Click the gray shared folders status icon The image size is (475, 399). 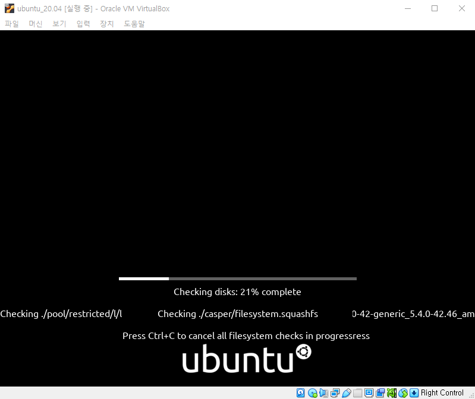click(x=357, y=392)
